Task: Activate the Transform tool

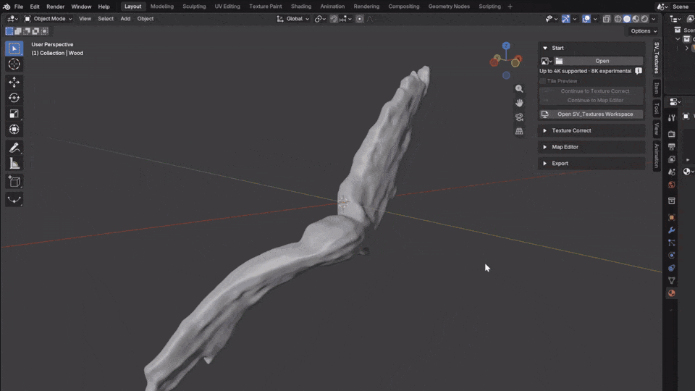Action: point(14,130)
